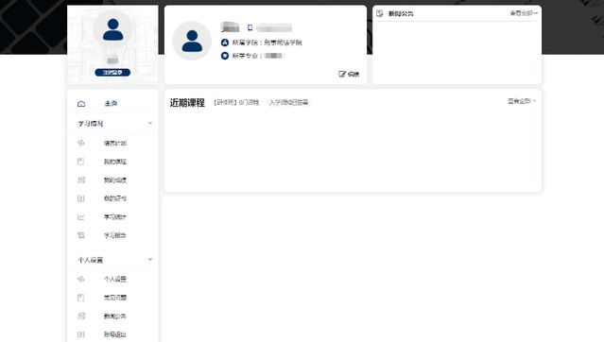
Task: Click the icon beside 我的成绩
Action: 81,180
